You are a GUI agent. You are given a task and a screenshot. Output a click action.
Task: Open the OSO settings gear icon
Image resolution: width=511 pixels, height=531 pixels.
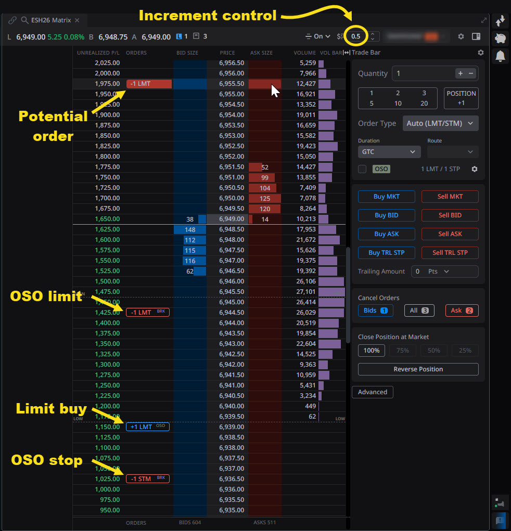(x=474, y=169)
